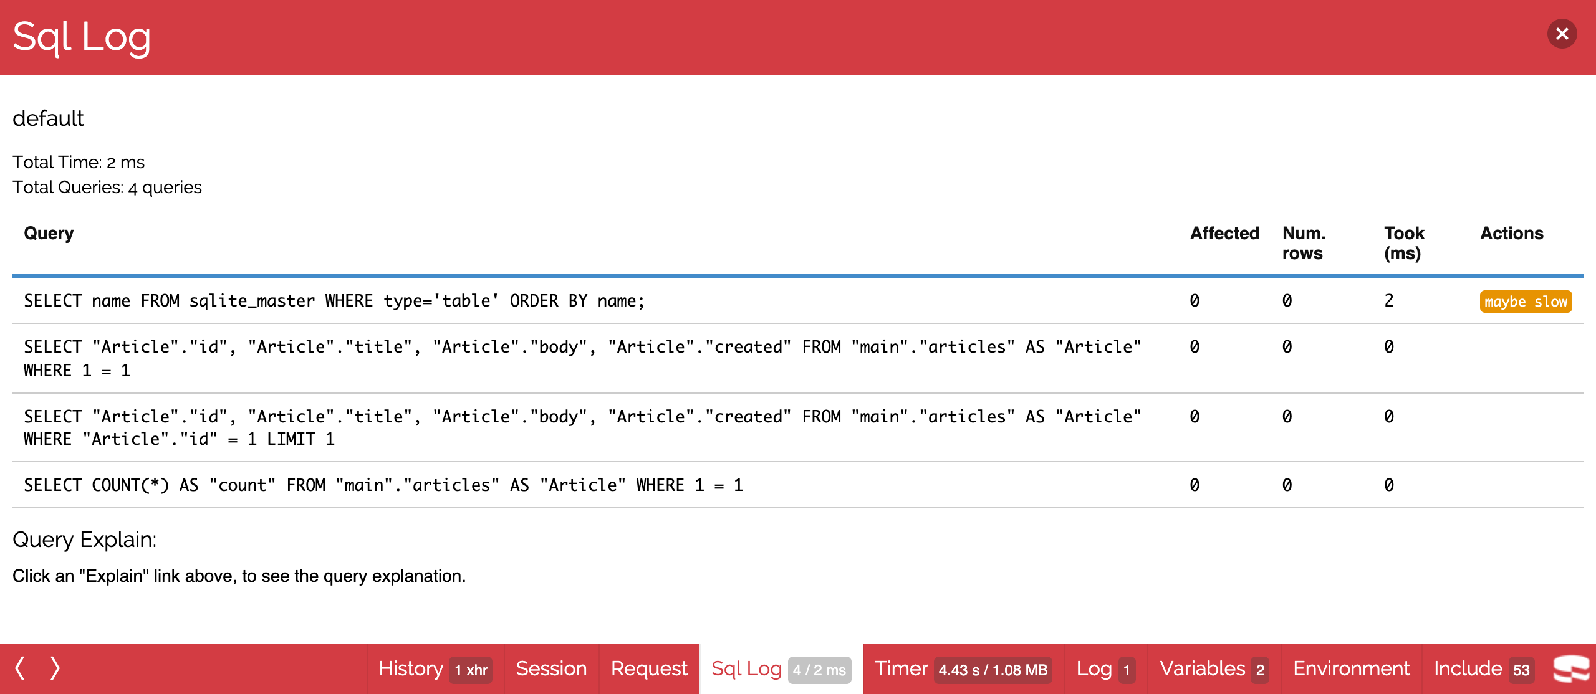
Task: Open the Variables tab
Action: [1214, 669]
